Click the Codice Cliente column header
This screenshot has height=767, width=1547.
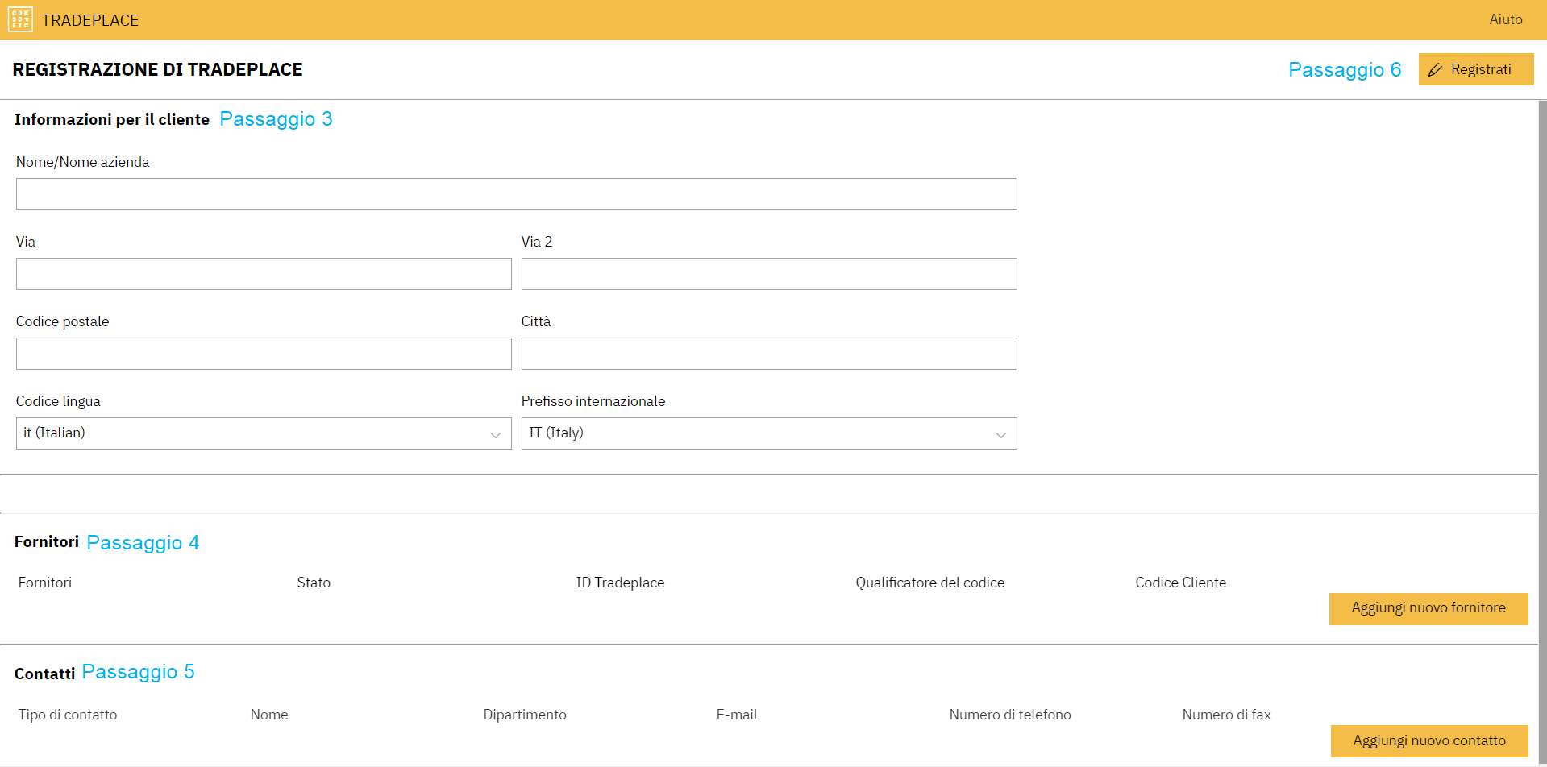(1180, 583)
